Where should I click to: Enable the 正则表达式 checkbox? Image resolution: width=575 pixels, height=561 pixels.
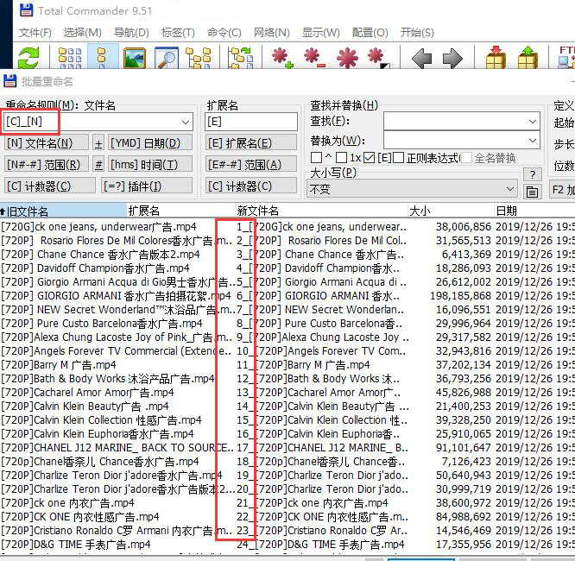tap(399, 158)
